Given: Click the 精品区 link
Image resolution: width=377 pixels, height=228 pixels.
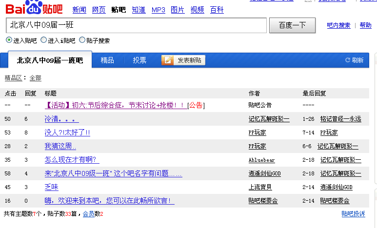Looking at the screenshot, I should (14, 78).
